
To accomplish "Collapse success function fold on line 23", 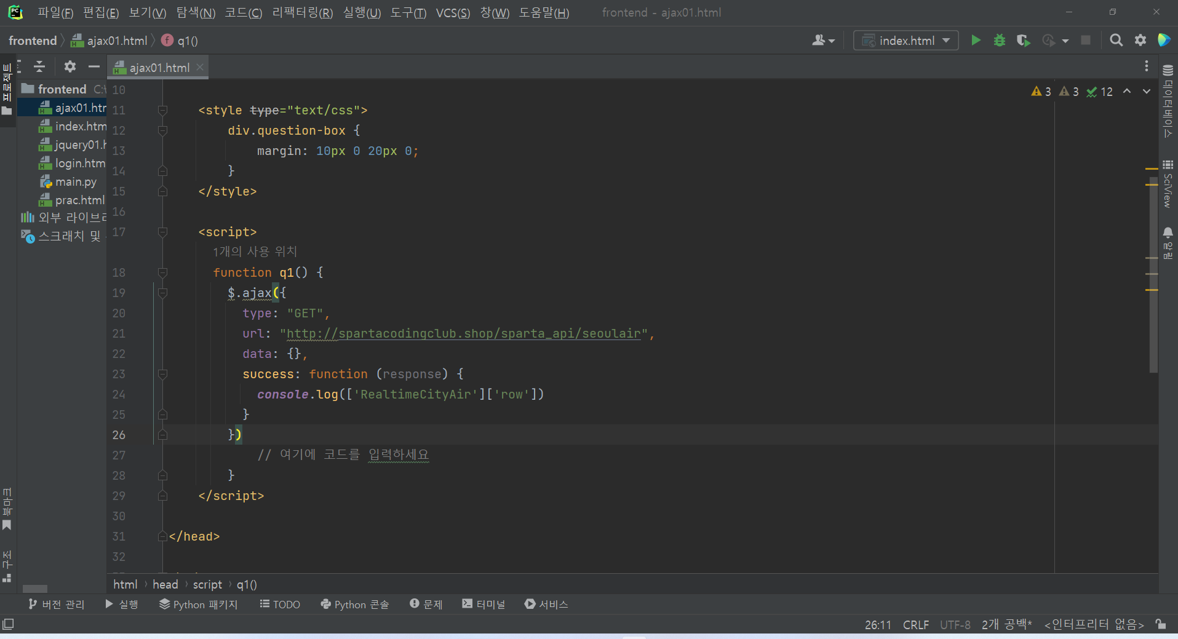I will (x=162, y=374).
